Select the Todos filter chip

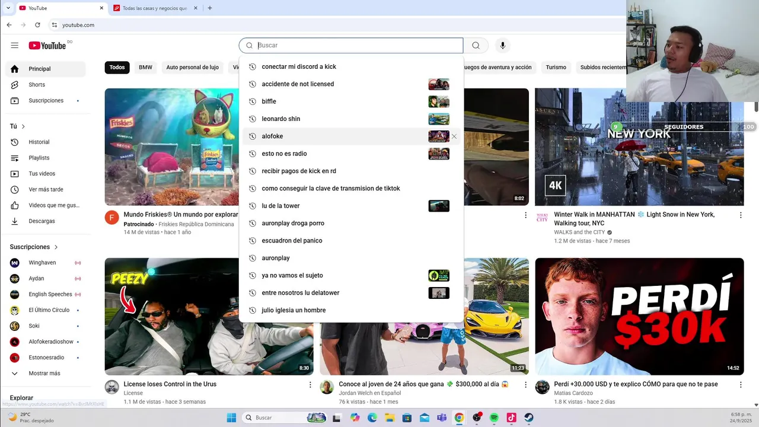pos(117,68)
